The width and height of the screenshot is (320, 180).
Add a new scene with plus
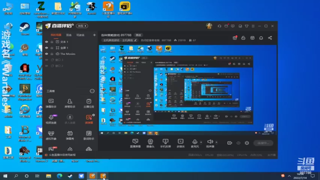94,35
